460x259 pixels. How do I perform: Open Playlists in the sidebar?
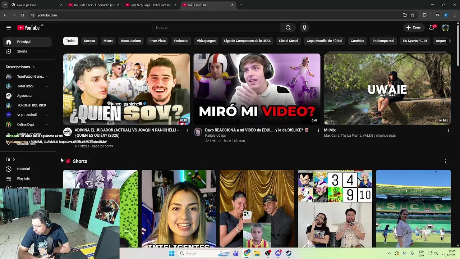[27, 178]
